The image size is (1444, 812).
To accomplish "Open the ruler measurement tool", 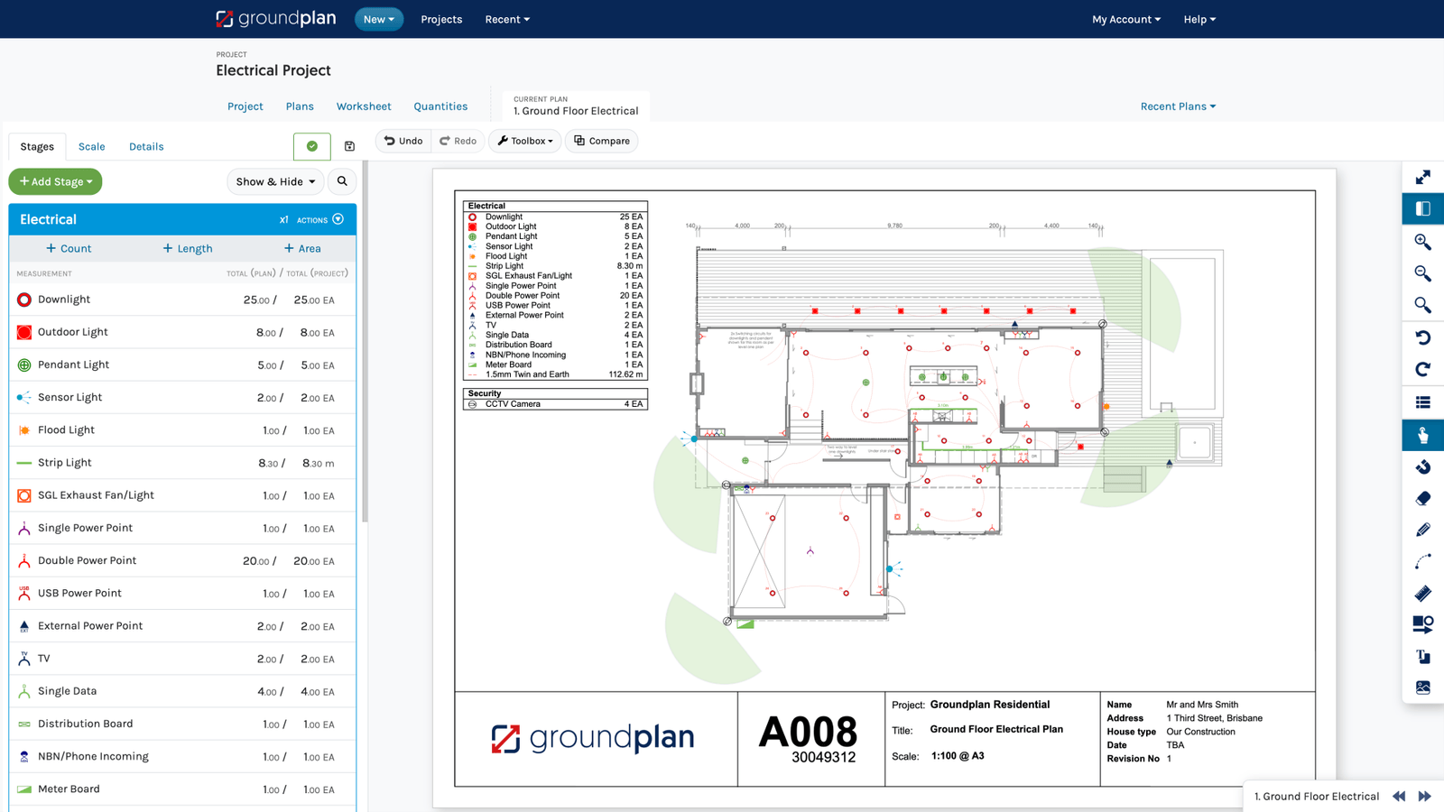I will click(x=1423, y=593).
